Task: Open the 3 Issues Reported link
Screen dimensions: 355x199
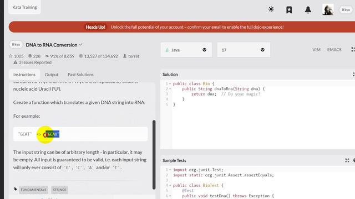Action: (32, 62)
